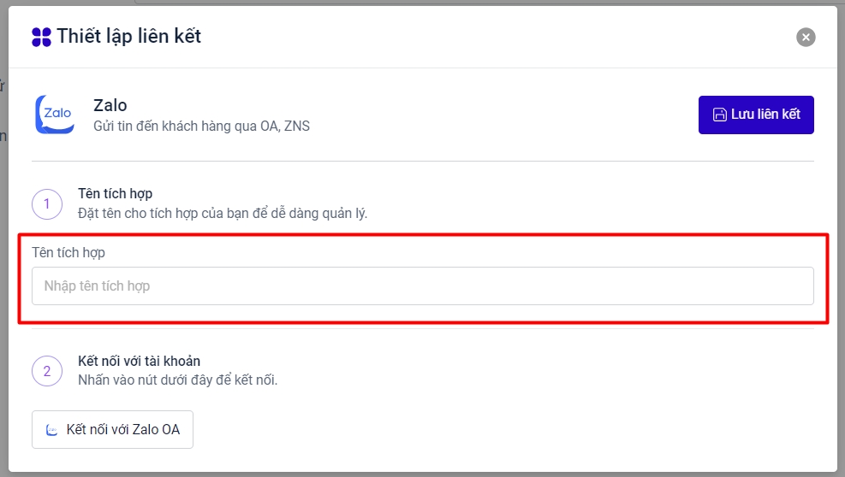Click the Zalo app logo
Screen dimensions: 845x477
coord(54,115)
